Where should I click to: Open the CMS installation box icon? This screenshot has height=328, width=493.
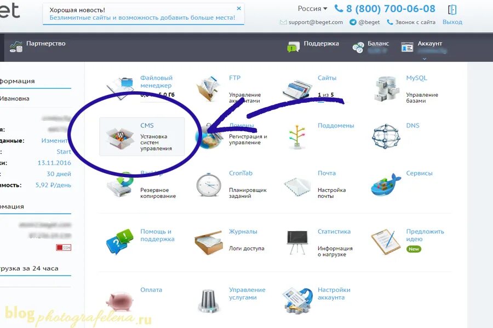(118, 138)
